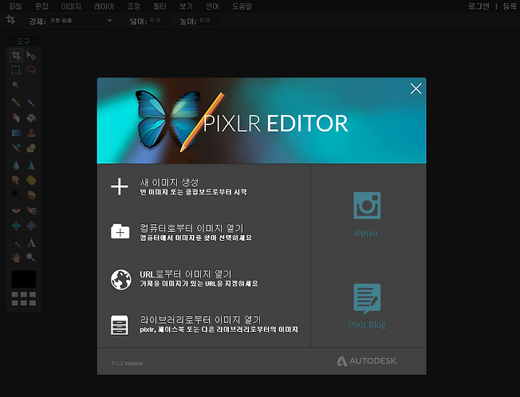This screenshot has width=520, height=397.
Task: Select the Blur water-drop tool
Action: tap(16, 166)
